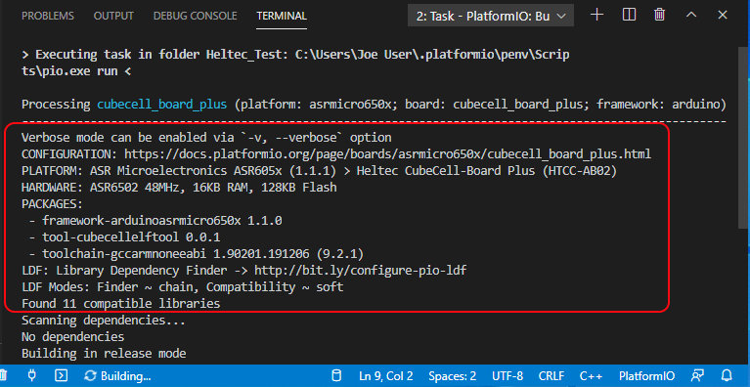The width and height of the screenshot is (750, 387).
Task: Change language mode from C++
Action: point(591,375)
